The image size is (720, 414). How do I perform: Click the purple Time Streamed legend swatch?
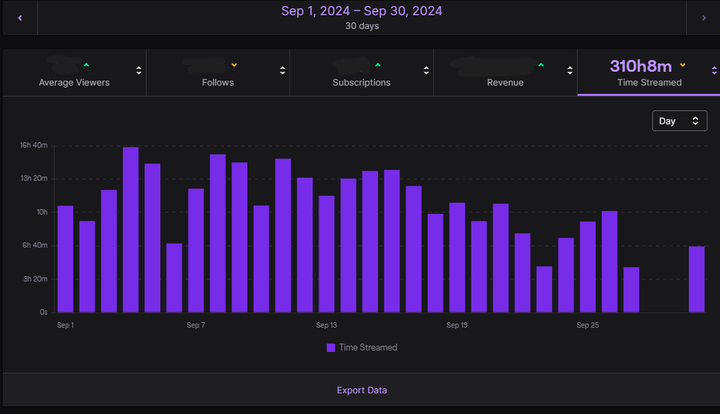[x=330, y=348]
